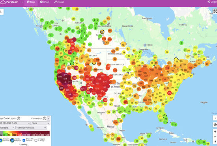Open the Shop page
The height and width of the screenshot is (146, 217).
pos(45,2)
